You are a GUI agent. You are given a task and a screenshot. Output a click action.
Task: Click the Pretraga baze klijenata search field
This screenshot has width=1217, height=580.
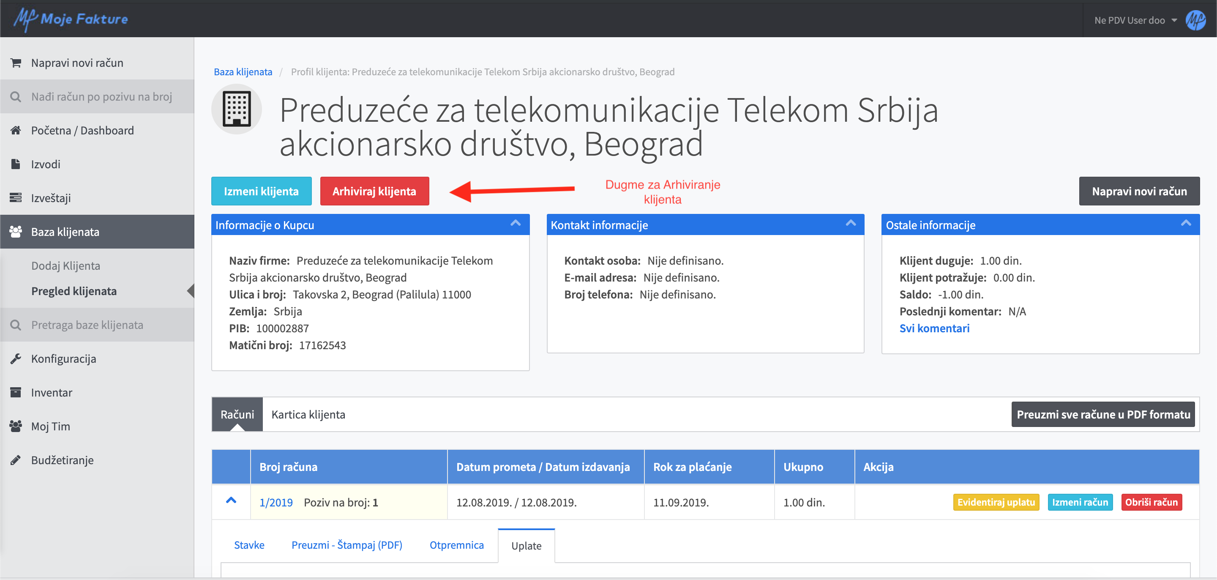(x=97, y=325)
